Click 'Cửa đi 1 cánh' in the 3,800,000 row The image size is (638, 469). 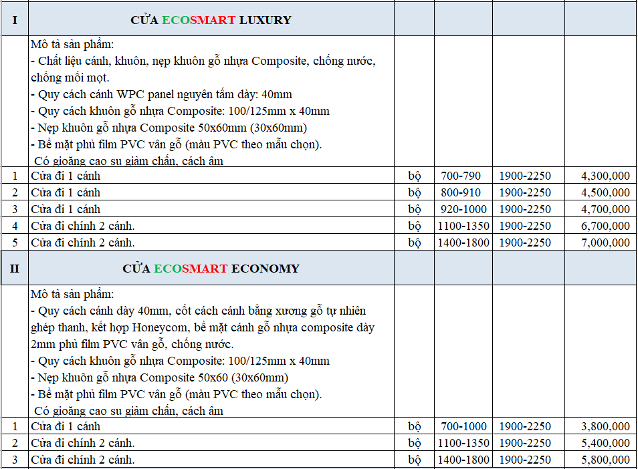pyautogui.click(x=66, y=426)
